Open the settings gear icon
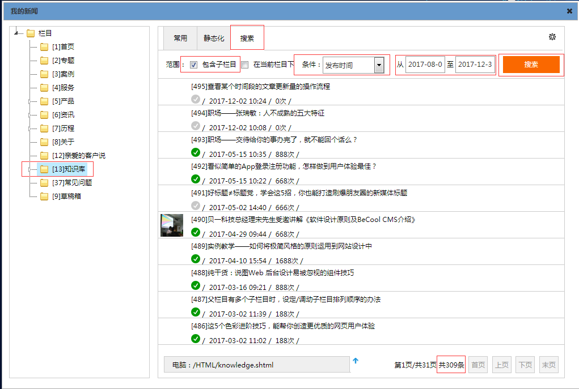 [x=552, y=37]
